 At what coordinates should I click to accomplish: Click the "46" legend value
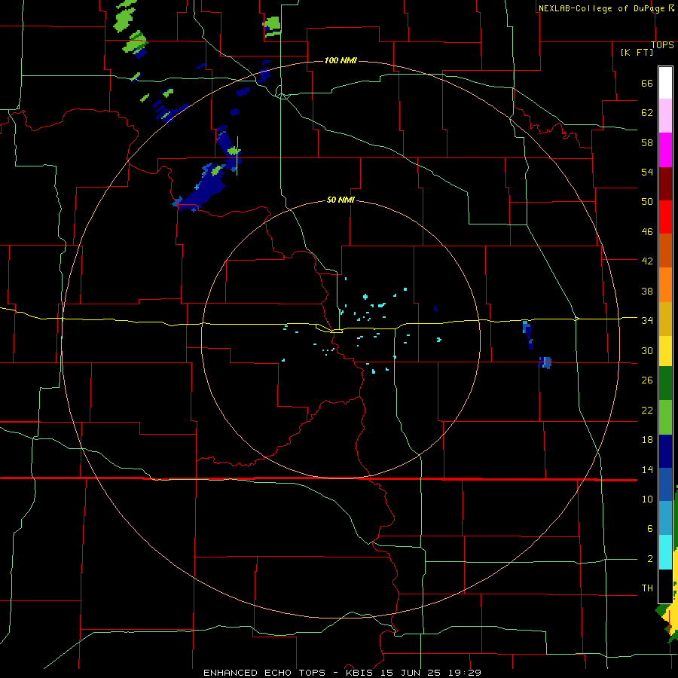pyautogui.click(x=647, y=232)
